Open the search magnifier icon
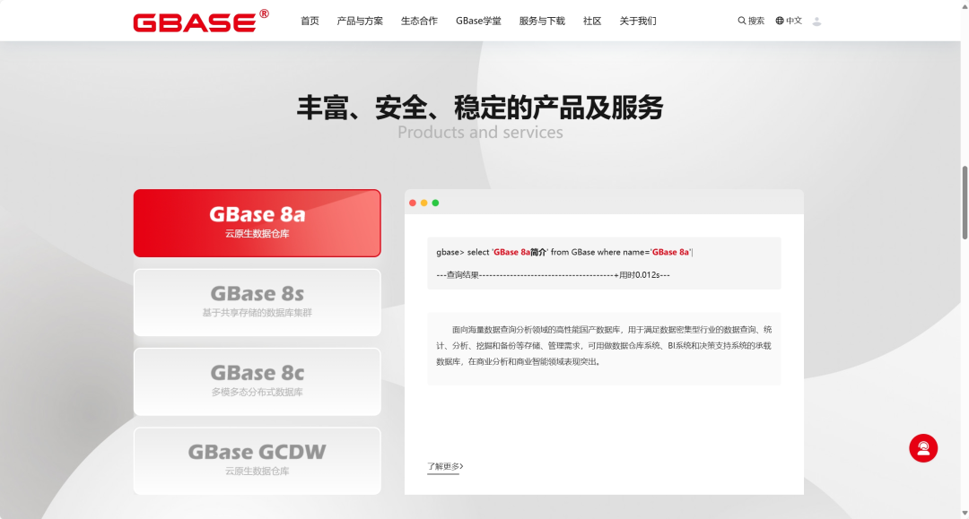This screenshot has height=519, width=969. 742,21
